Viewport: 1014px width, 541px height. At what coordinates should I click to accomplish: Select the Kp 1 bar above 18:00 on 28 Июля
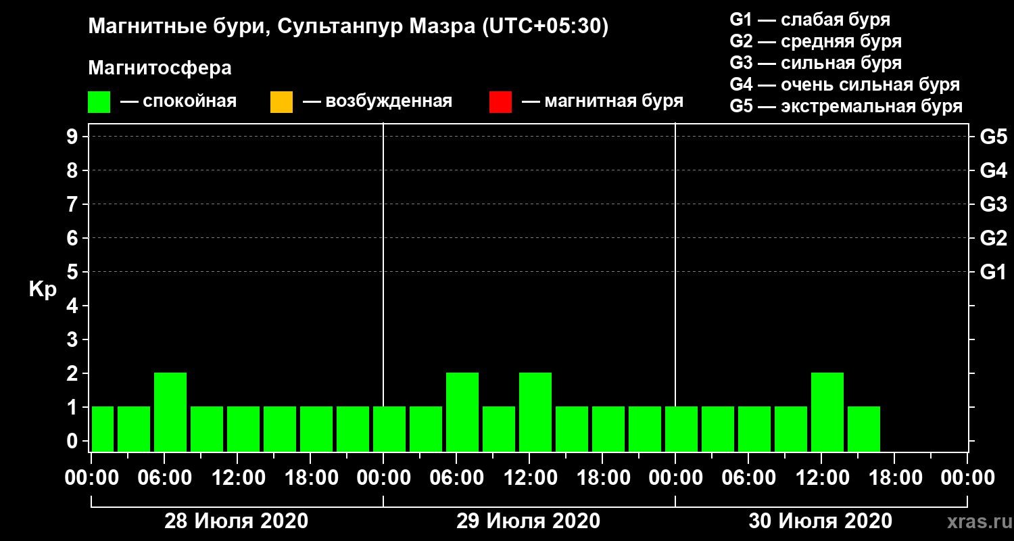click(x=316, y=429)
